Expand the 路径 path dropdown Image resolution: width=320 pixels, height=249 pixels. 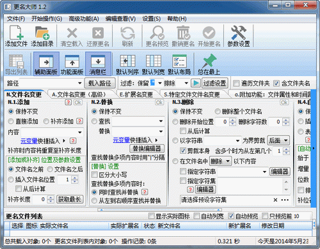click(80, 83)
